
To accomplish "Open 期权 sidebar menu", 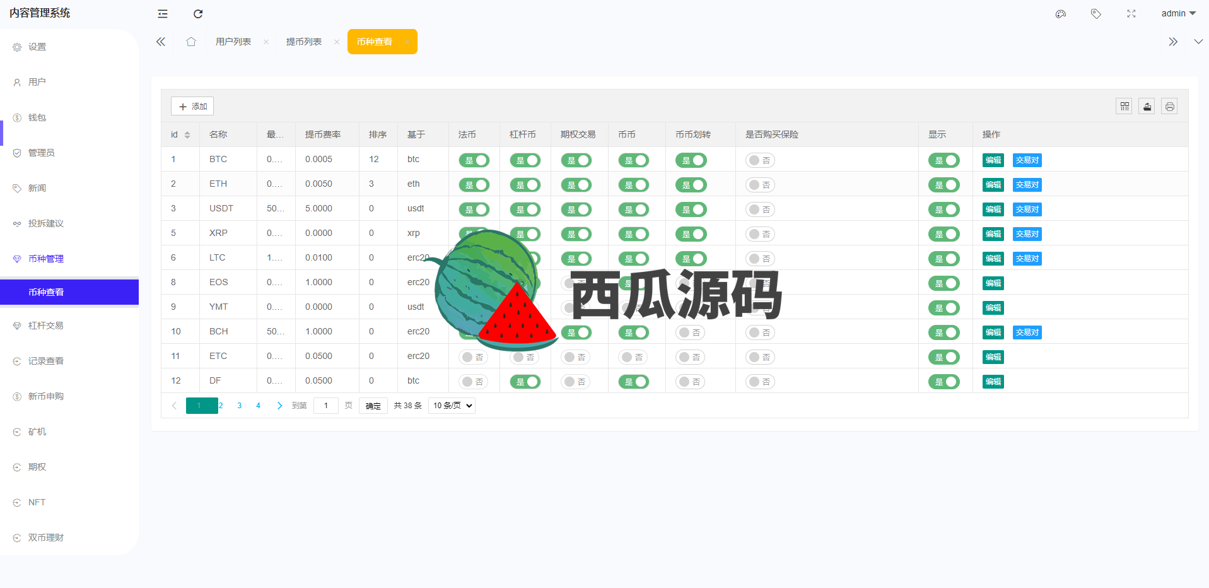I will pos(69,467).
